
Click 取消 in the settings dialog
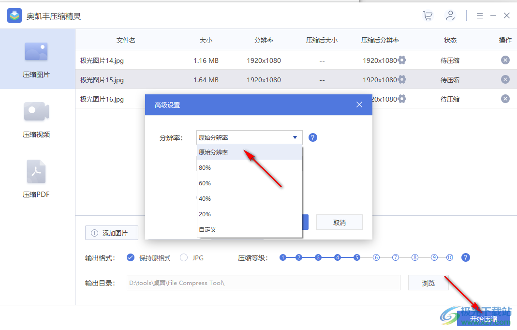click(340, 223)
